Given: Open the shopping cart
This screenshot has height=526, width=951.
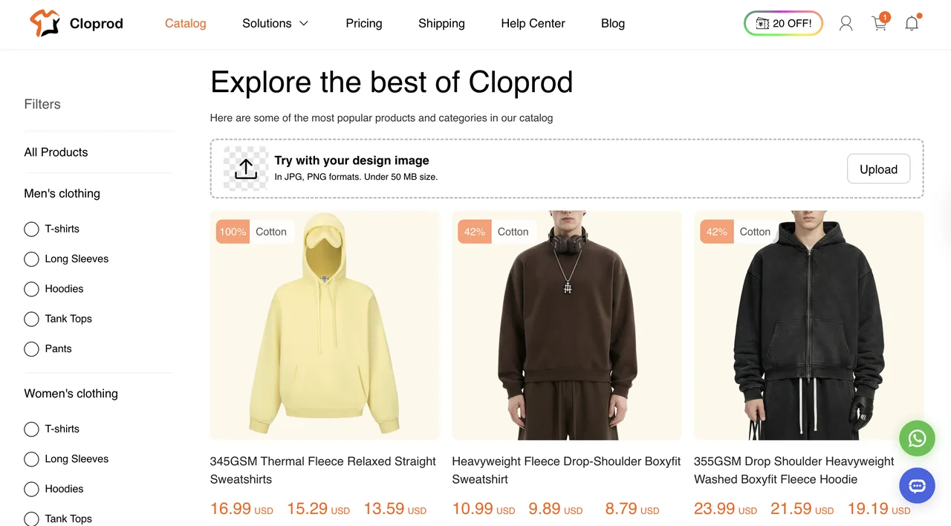Looking at the screenshot, I should 880,24.
